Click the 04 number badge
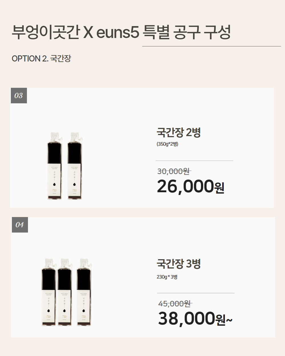This screenshot has width=285, height=356. [20, 225]
